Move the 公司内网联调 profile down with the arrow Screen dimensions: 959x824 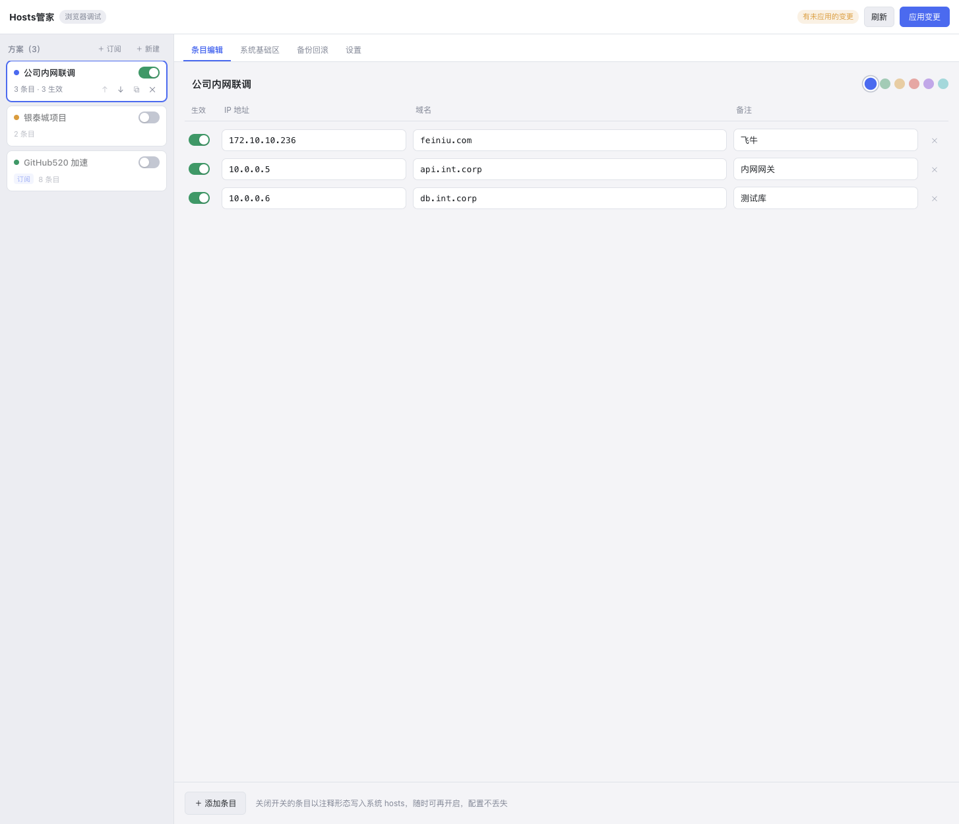(x=121, y=90)
